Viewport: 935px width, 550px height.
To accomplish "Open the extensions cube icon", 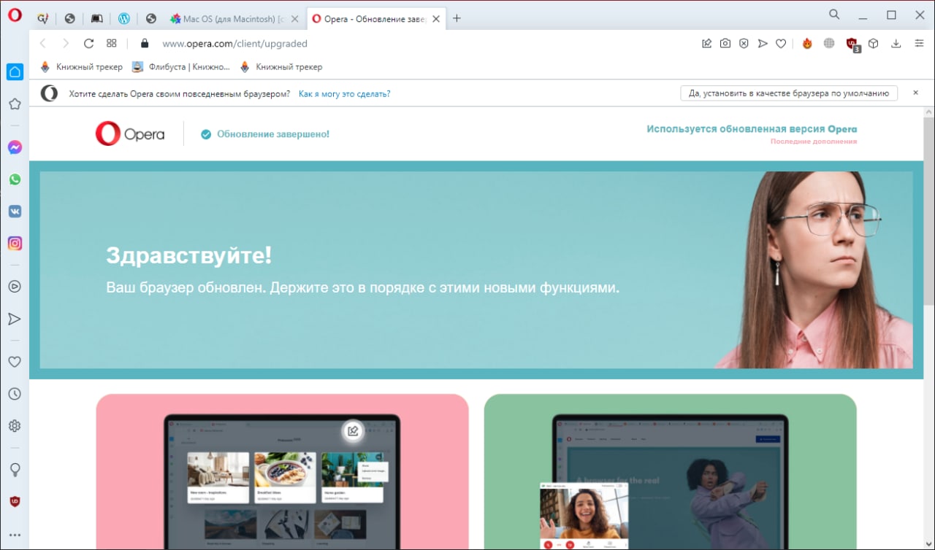I will coord(873,44).
